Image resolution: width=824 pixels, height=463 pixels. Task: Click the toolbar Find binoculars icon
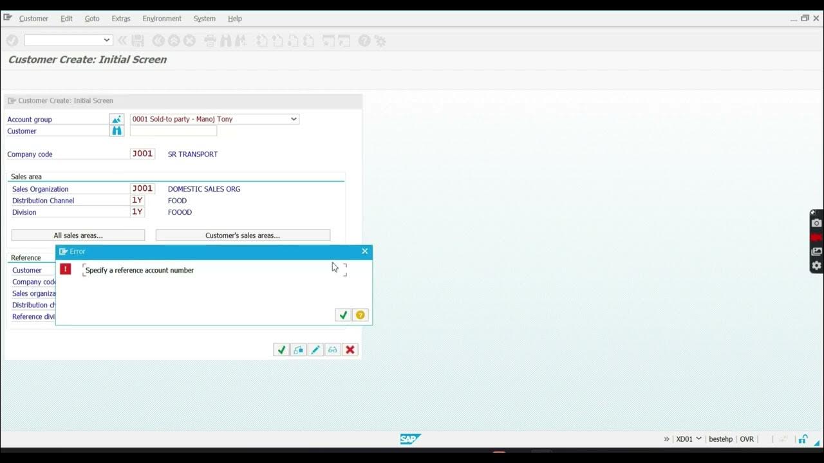pos(225,41)
